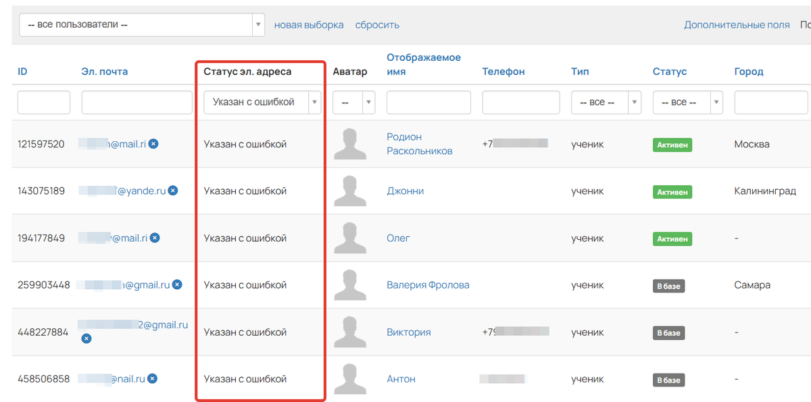This screenshot has height=402, width=811.
Task: Click the error icon for ID 194177849's email
Action: click(x=155, y=238)
